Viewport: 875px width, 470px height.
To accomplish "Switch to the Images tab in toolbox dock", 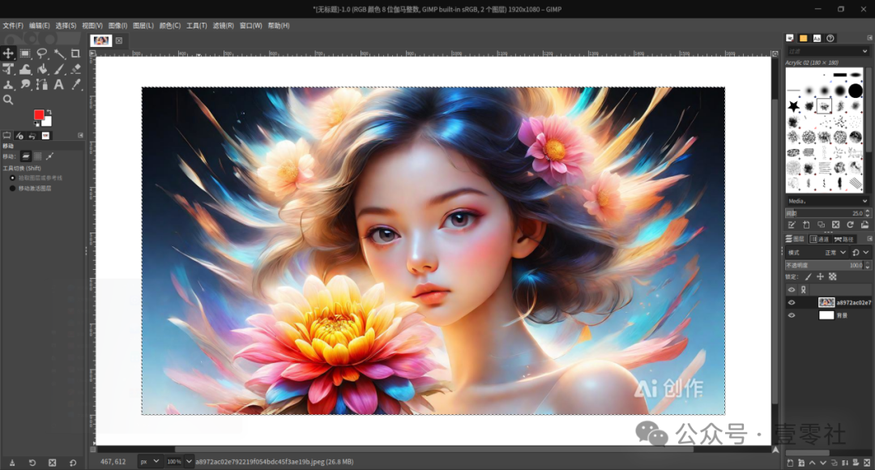I will 45,135.
